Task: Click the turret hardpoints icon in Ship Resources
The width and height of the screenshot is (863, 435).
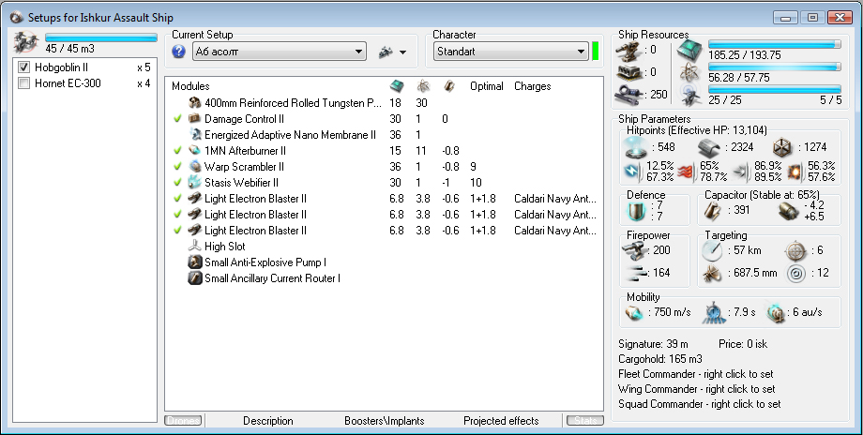Action: [628, 50]
